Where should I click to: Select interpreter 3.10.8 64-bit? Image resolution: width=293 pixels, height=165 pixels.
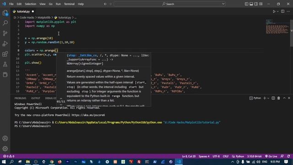(x=255, y=156)
